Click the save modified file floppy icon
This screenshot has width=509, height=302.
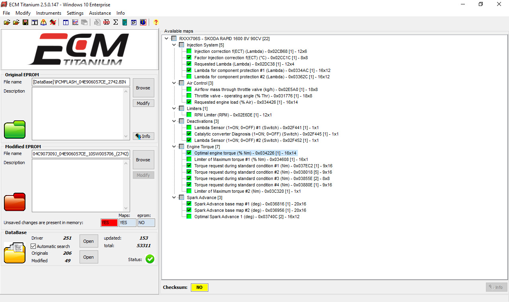coord(25,23)
